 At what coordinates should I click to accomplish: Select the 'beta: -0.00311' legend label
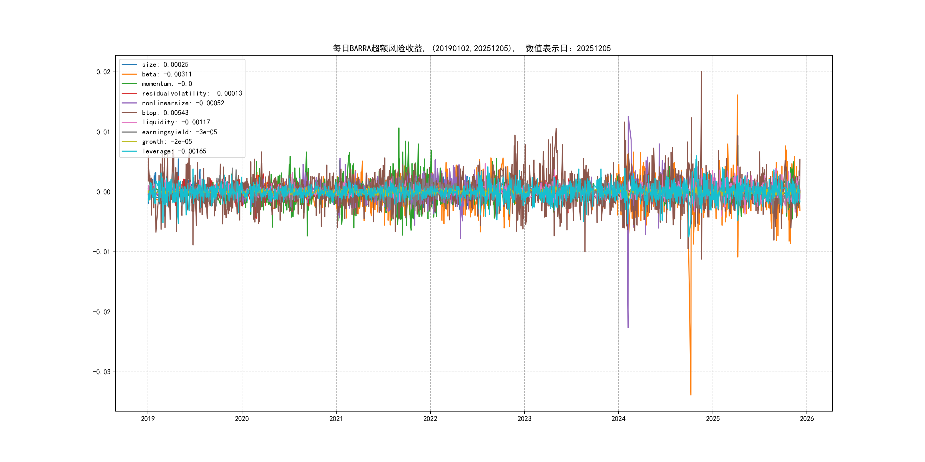(167, 74)
